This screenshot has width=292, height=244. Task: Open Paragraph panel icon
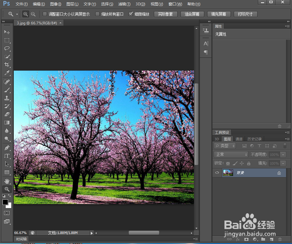pos(206,52)
